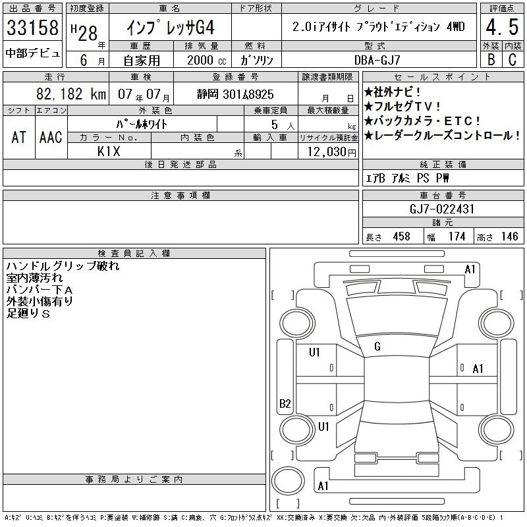Image resolution: width=527 pixels, height=527 pixels.
Task: Click A1 mark on right front door
Action: 478,369
